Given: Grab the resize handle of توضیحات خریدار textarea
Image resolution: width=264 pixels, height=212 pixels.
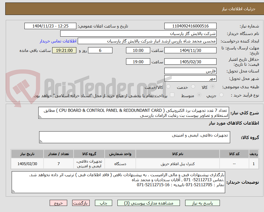Looking at the screenshot, I should pos(13,191).
